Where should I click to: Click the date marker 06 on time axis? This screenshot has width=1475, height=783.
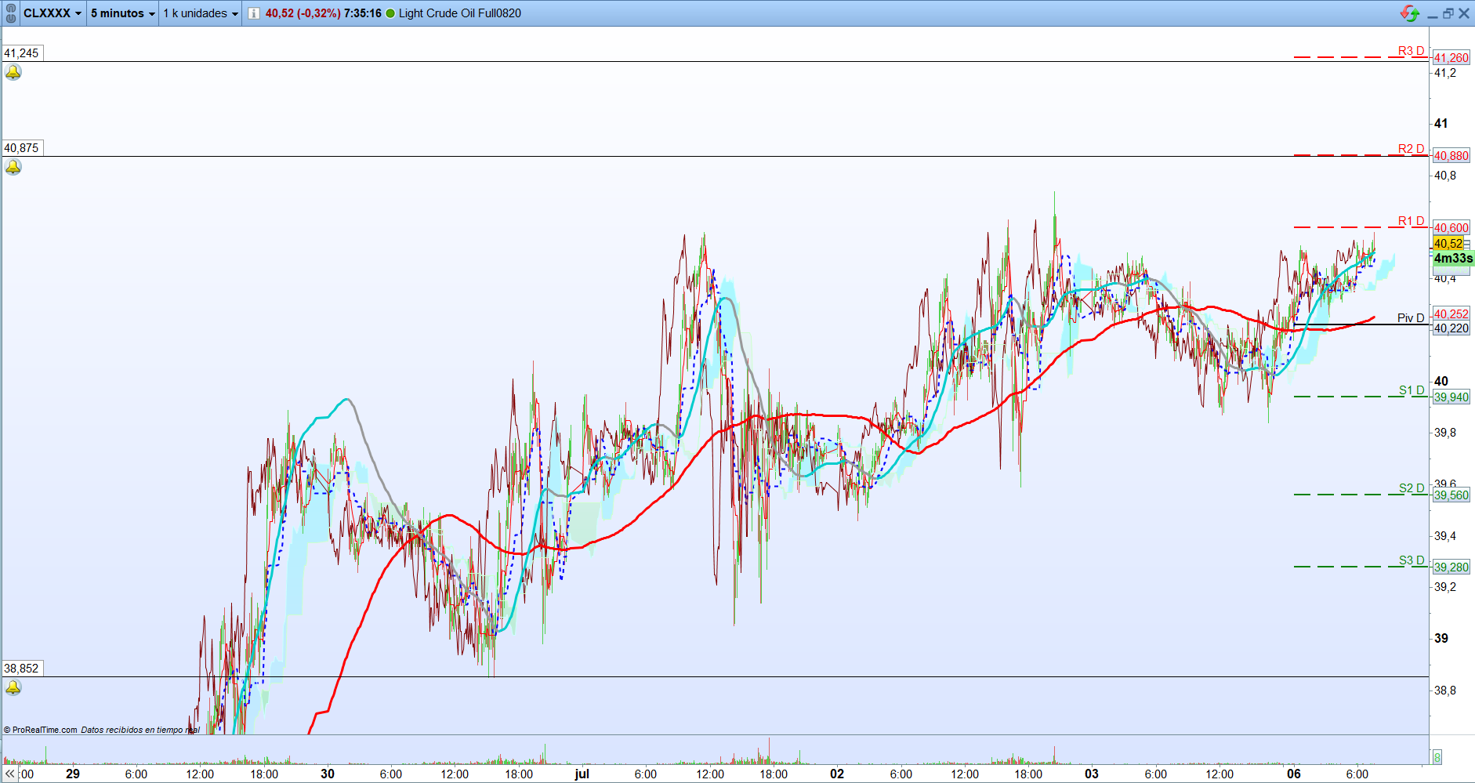tap(1294, 774)
